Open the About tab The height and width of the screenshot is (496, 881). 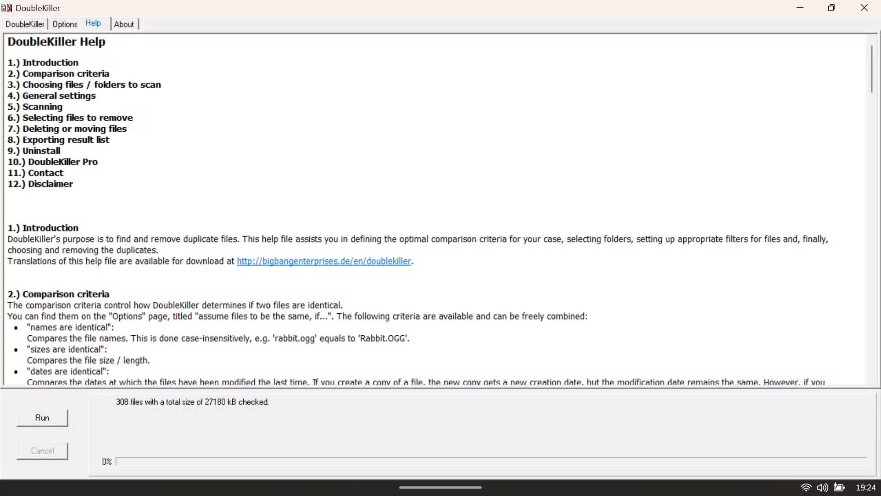click(x=124, y=24)
